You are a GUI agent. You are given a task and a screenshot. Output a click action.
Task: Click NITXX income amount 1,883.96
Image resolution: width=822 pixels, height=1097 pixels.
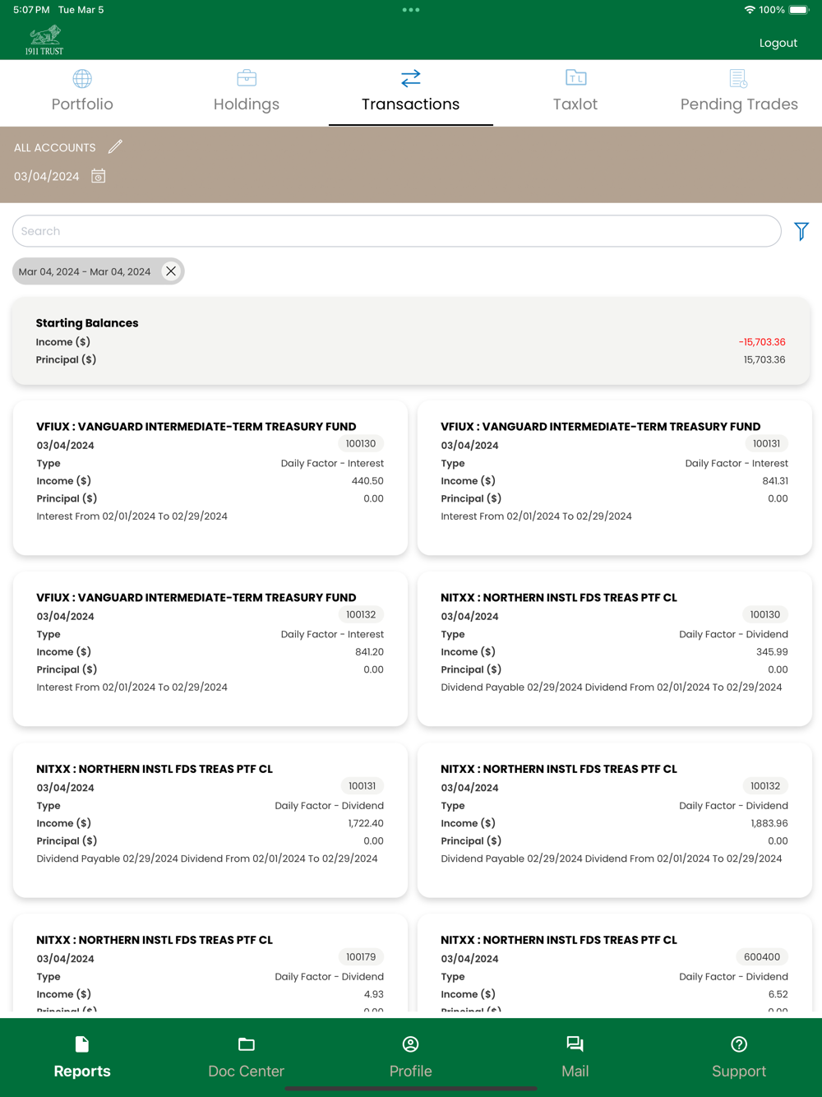click(x=769, y=823)
